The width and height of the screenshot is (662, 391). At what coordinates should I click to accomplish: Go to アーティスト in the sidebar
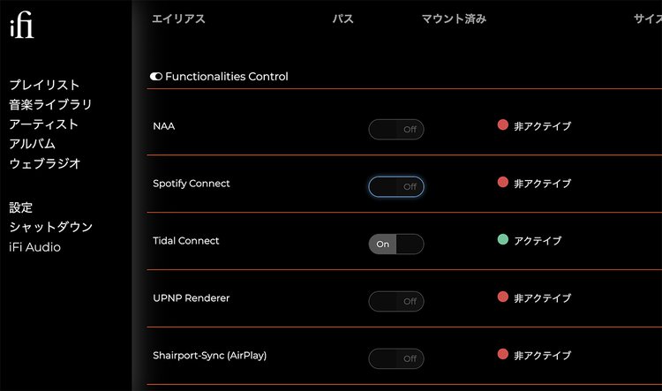pos(44,124)
